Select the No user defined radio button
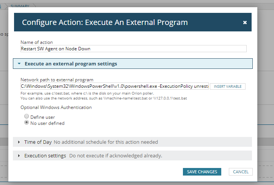Image resolution: width=274 pixels, height=185 pixels. click(x=27, y=123)
